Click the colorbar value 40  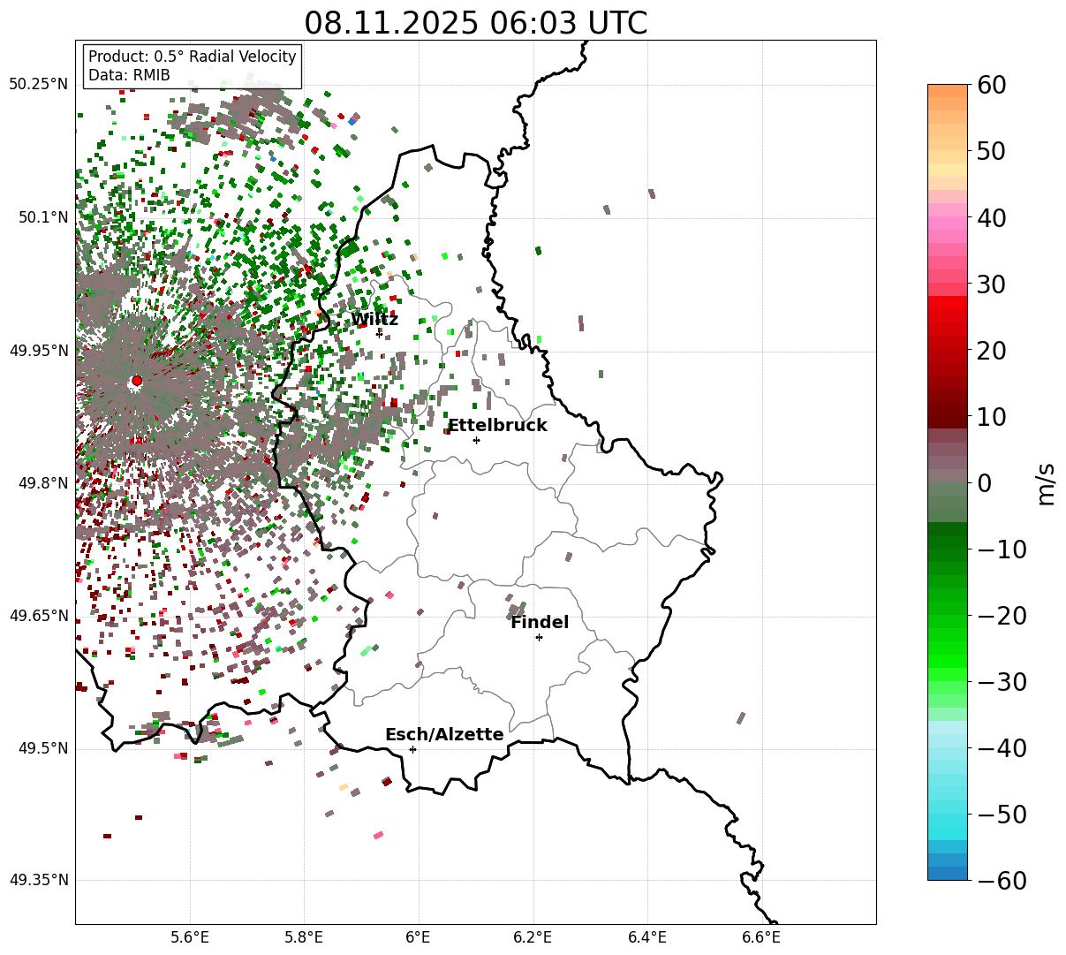pos(991,217)
